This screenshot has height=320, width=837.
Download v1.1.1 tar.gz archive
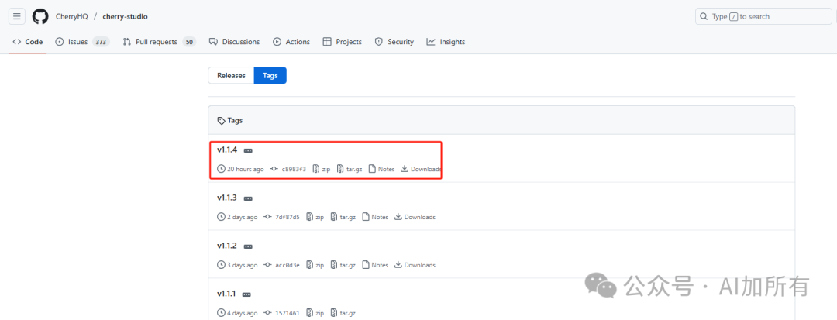pos(343,313)
